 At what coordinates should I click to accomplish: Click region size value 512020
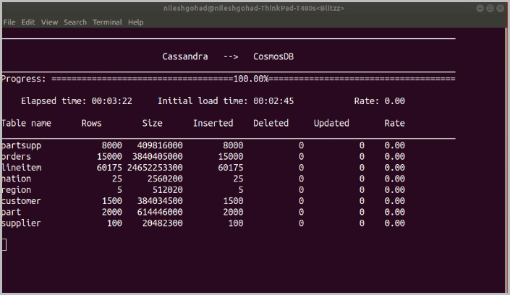(168, 190)
